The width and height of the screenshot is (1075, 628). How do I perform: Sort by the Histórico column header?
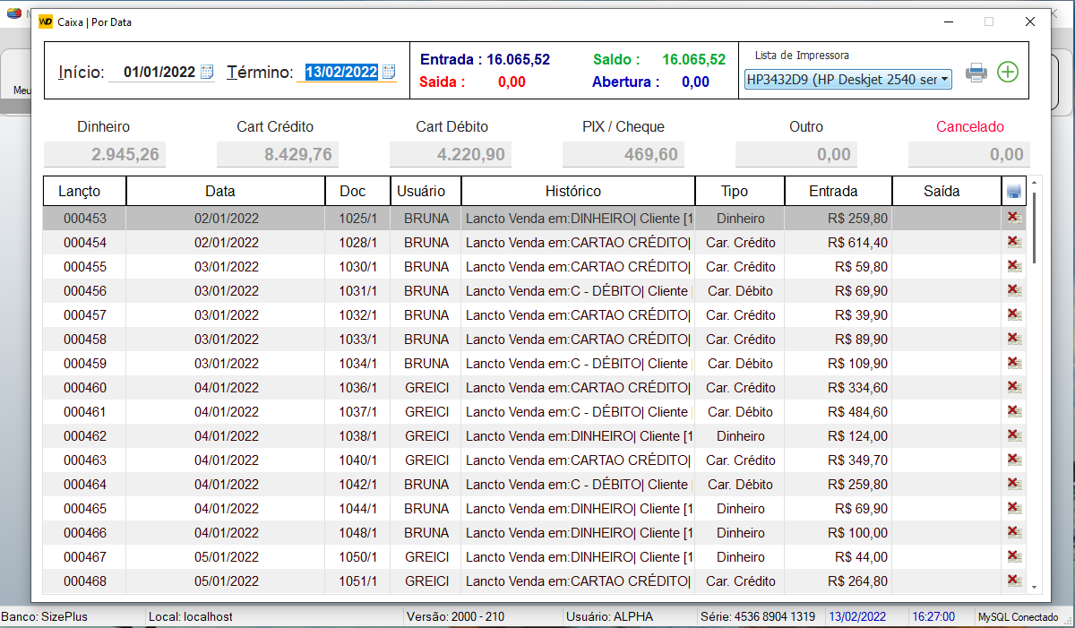point(578,191)
